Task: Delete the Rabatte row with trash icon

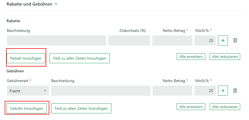Action: [235, 40]
